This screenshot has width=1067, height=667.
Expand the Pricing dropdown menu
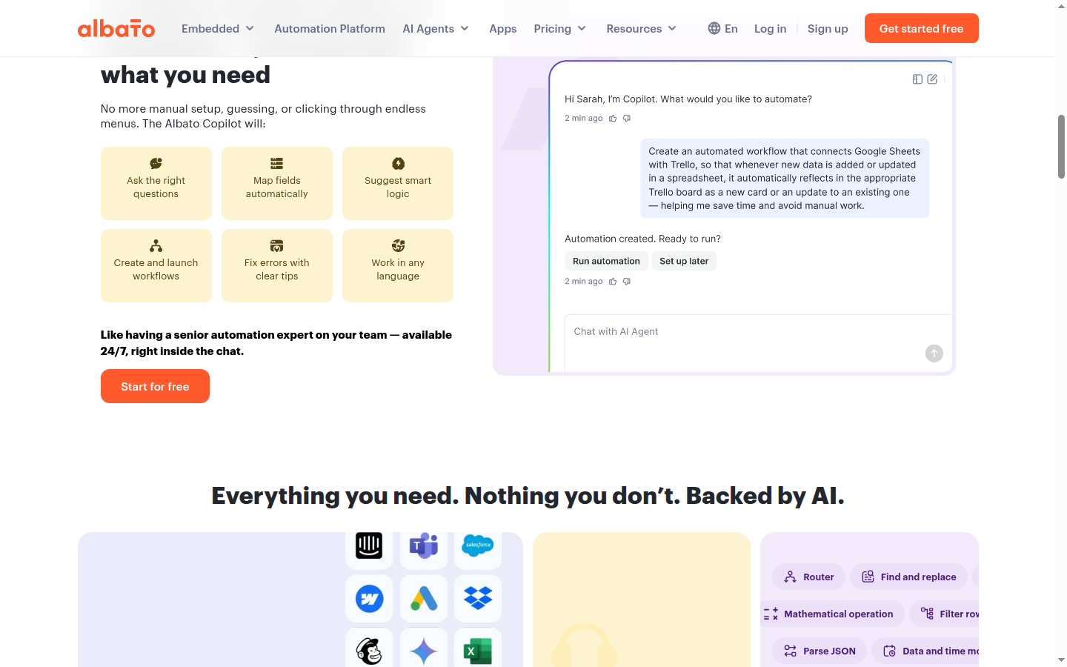pos(560,28)
